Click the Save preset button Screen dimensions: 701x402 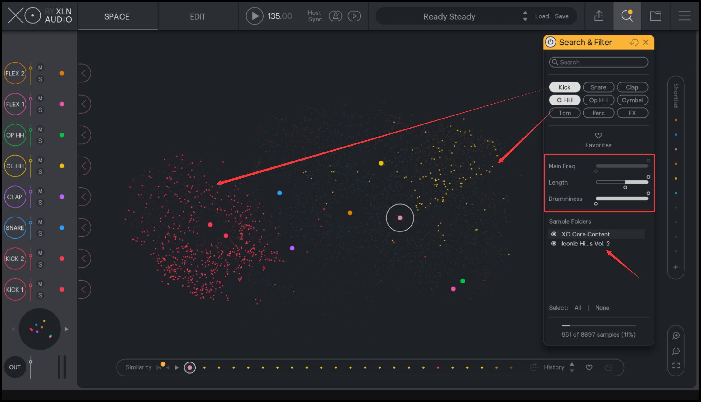tap(561, 16)
